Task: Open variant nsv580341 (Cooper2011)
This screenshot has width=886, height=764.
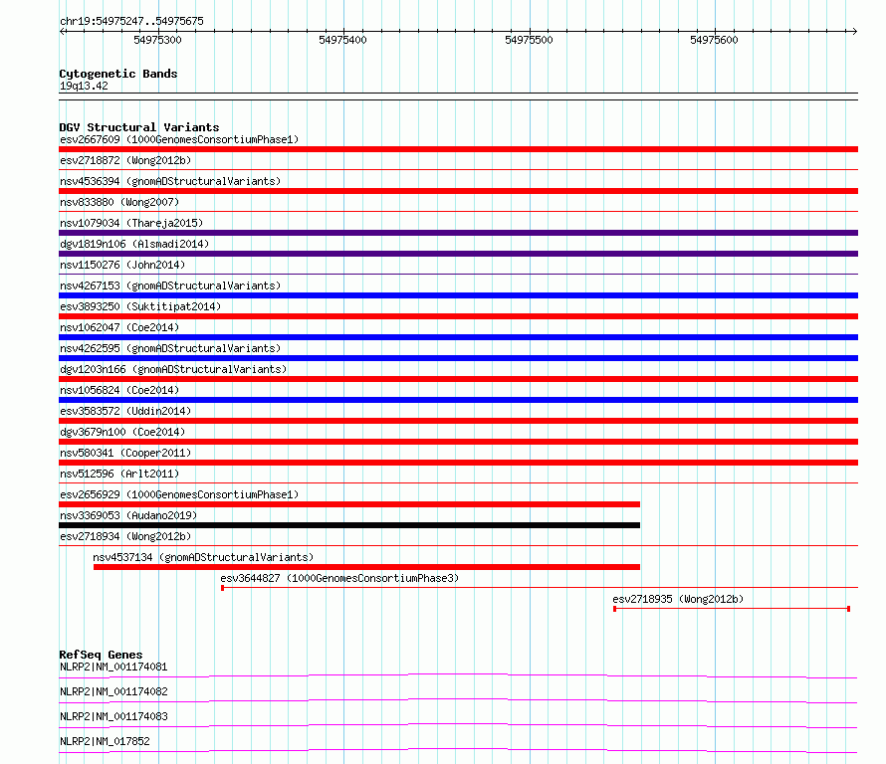Action: click(125, 453)
